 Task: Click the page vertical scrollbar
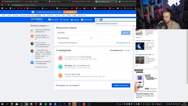click(x=187, y=57)
